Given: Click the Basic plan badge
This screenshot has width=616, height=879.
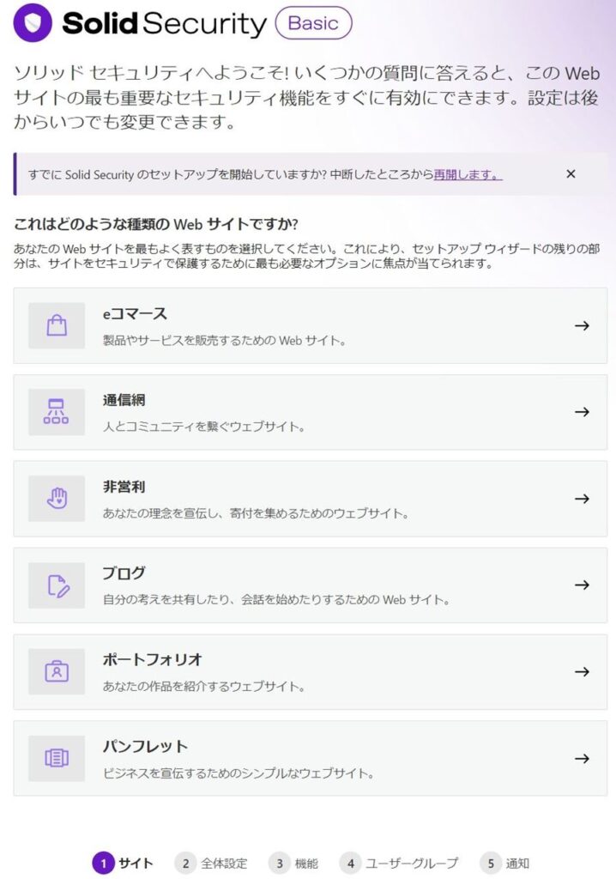Looking at the screenshot, I should tap(313, 23).
